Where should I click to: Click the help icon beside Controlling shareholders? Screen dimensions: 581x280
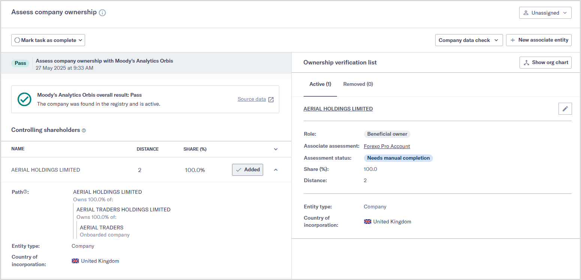click(x=84, y=130)
